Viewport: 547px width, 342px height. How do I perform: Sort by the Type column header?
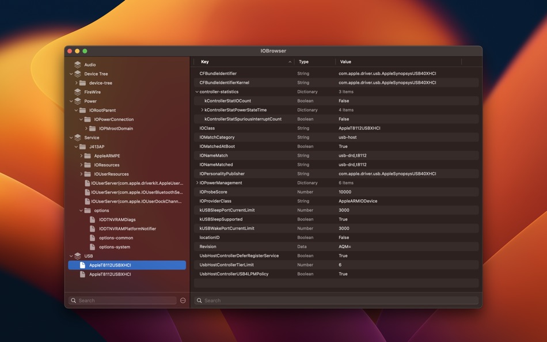click(314, 62)
